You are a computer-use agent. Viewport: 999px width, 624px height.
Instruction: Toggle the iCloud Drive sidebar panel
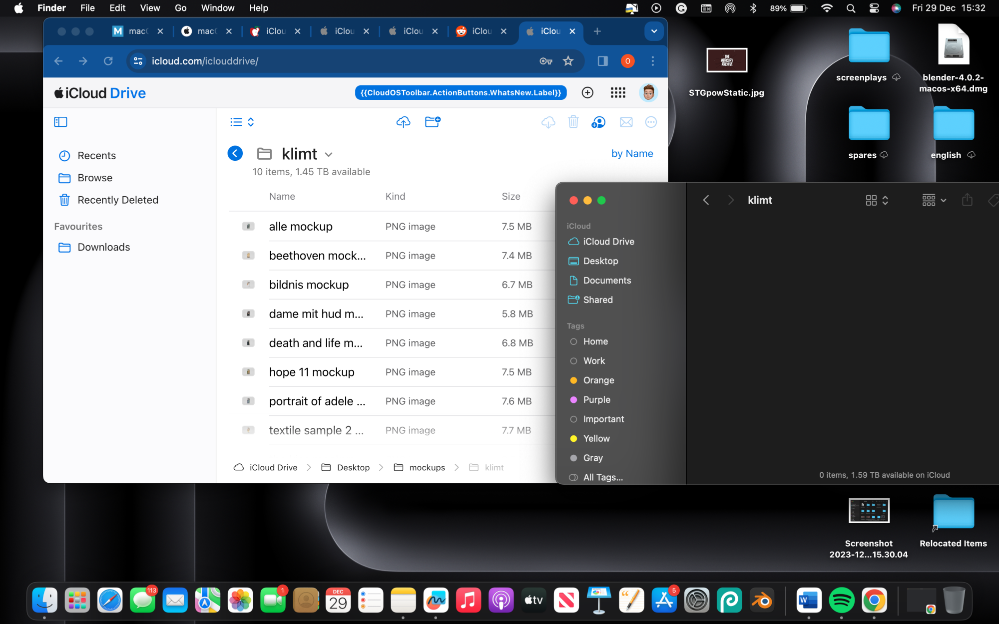[x=60, y=122]
